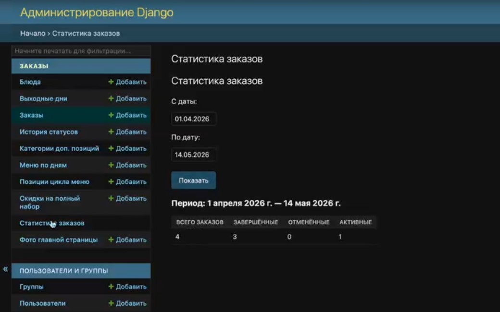Add a new История статусов entry
The image size is (500, 312).
pyautogui.click(x=127, y=132)
